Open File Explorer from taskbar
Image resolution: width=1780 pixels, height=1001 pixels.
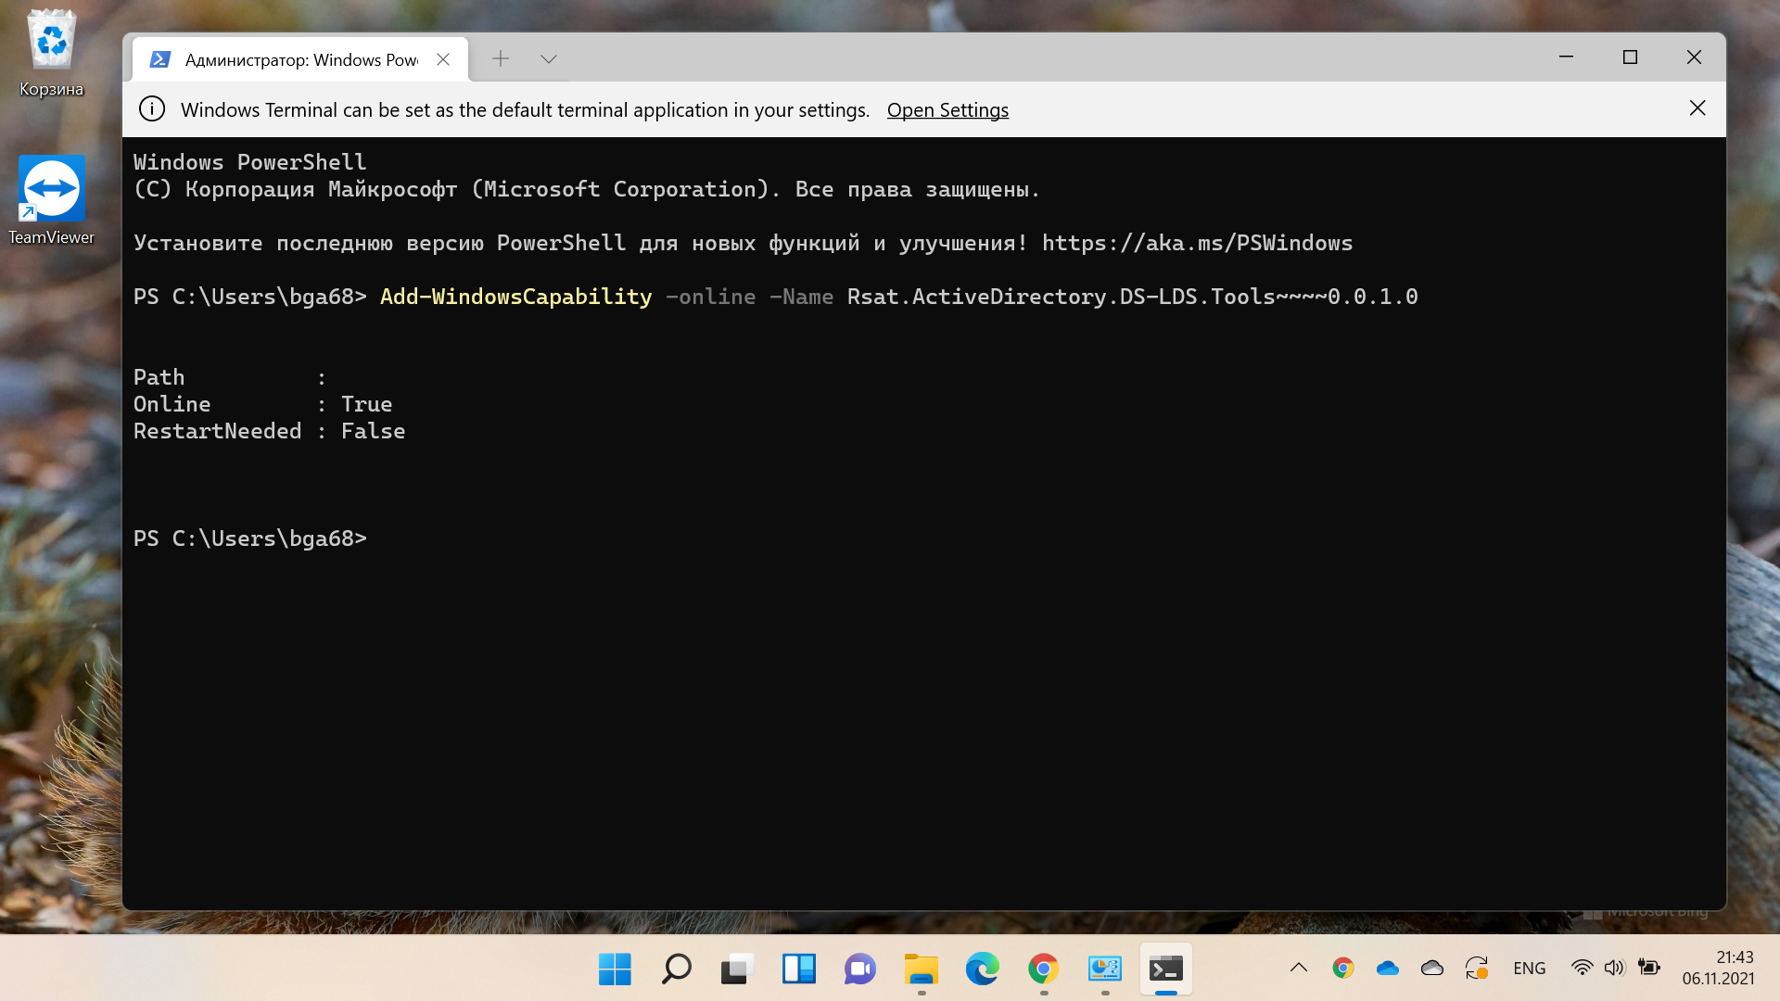921,969
